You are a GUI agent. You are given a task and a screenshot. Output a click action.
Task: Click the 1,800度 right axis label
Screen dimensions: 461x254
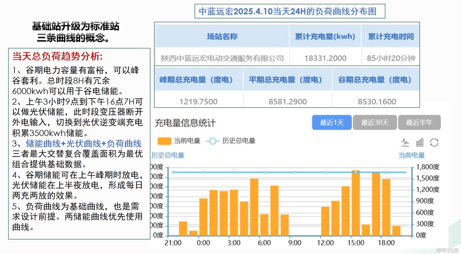(428, 167)
